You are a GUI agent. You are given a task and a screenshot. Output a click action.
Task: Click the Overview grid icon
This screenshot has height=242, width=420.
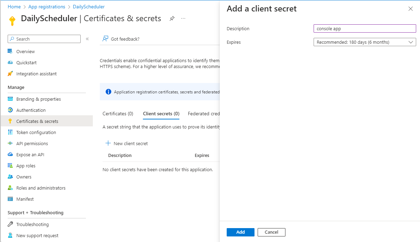click(10, 51)
